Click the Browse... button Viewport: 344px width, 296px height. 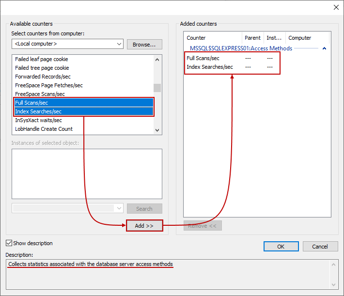pyautogui.click(x=144, y=45)
